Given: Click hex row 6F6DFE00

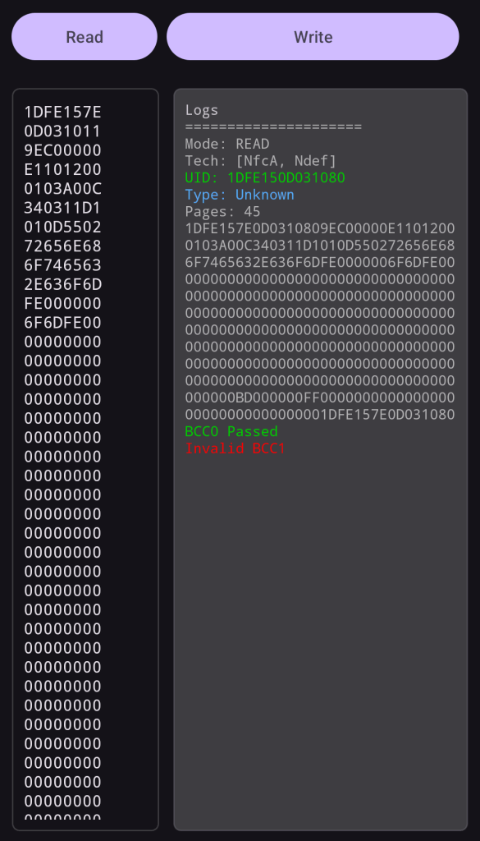Looking at the screenshot, I should pos(62,323).
